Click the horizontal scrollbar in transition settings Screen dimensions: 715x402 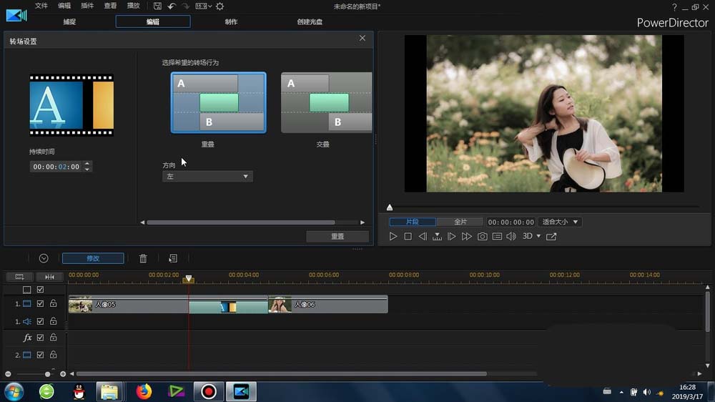click(241, 222)
